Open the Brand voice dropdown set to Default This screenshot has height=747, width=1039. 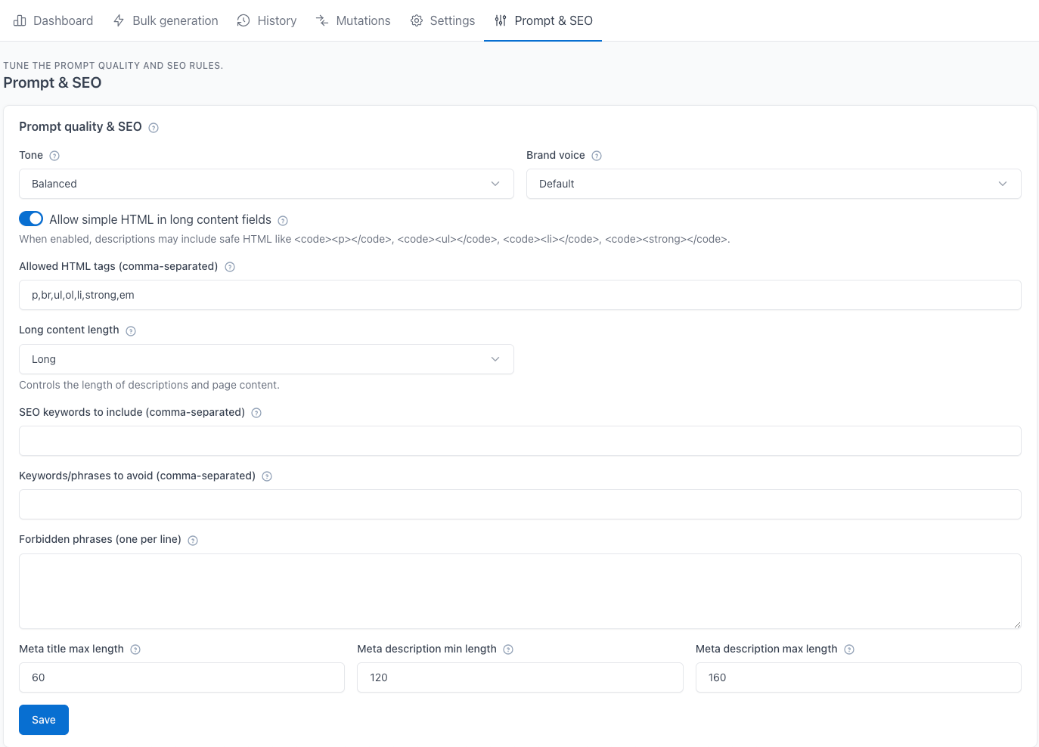(774, 184)
